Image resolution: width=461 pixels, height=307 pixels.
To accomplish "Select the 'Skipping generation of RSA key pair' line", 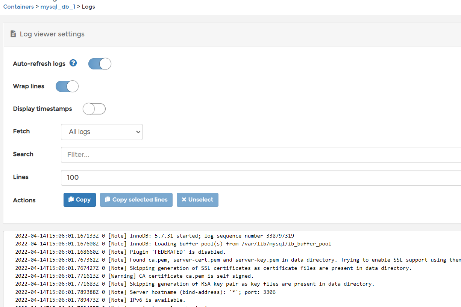I will [x=195, y=284].
